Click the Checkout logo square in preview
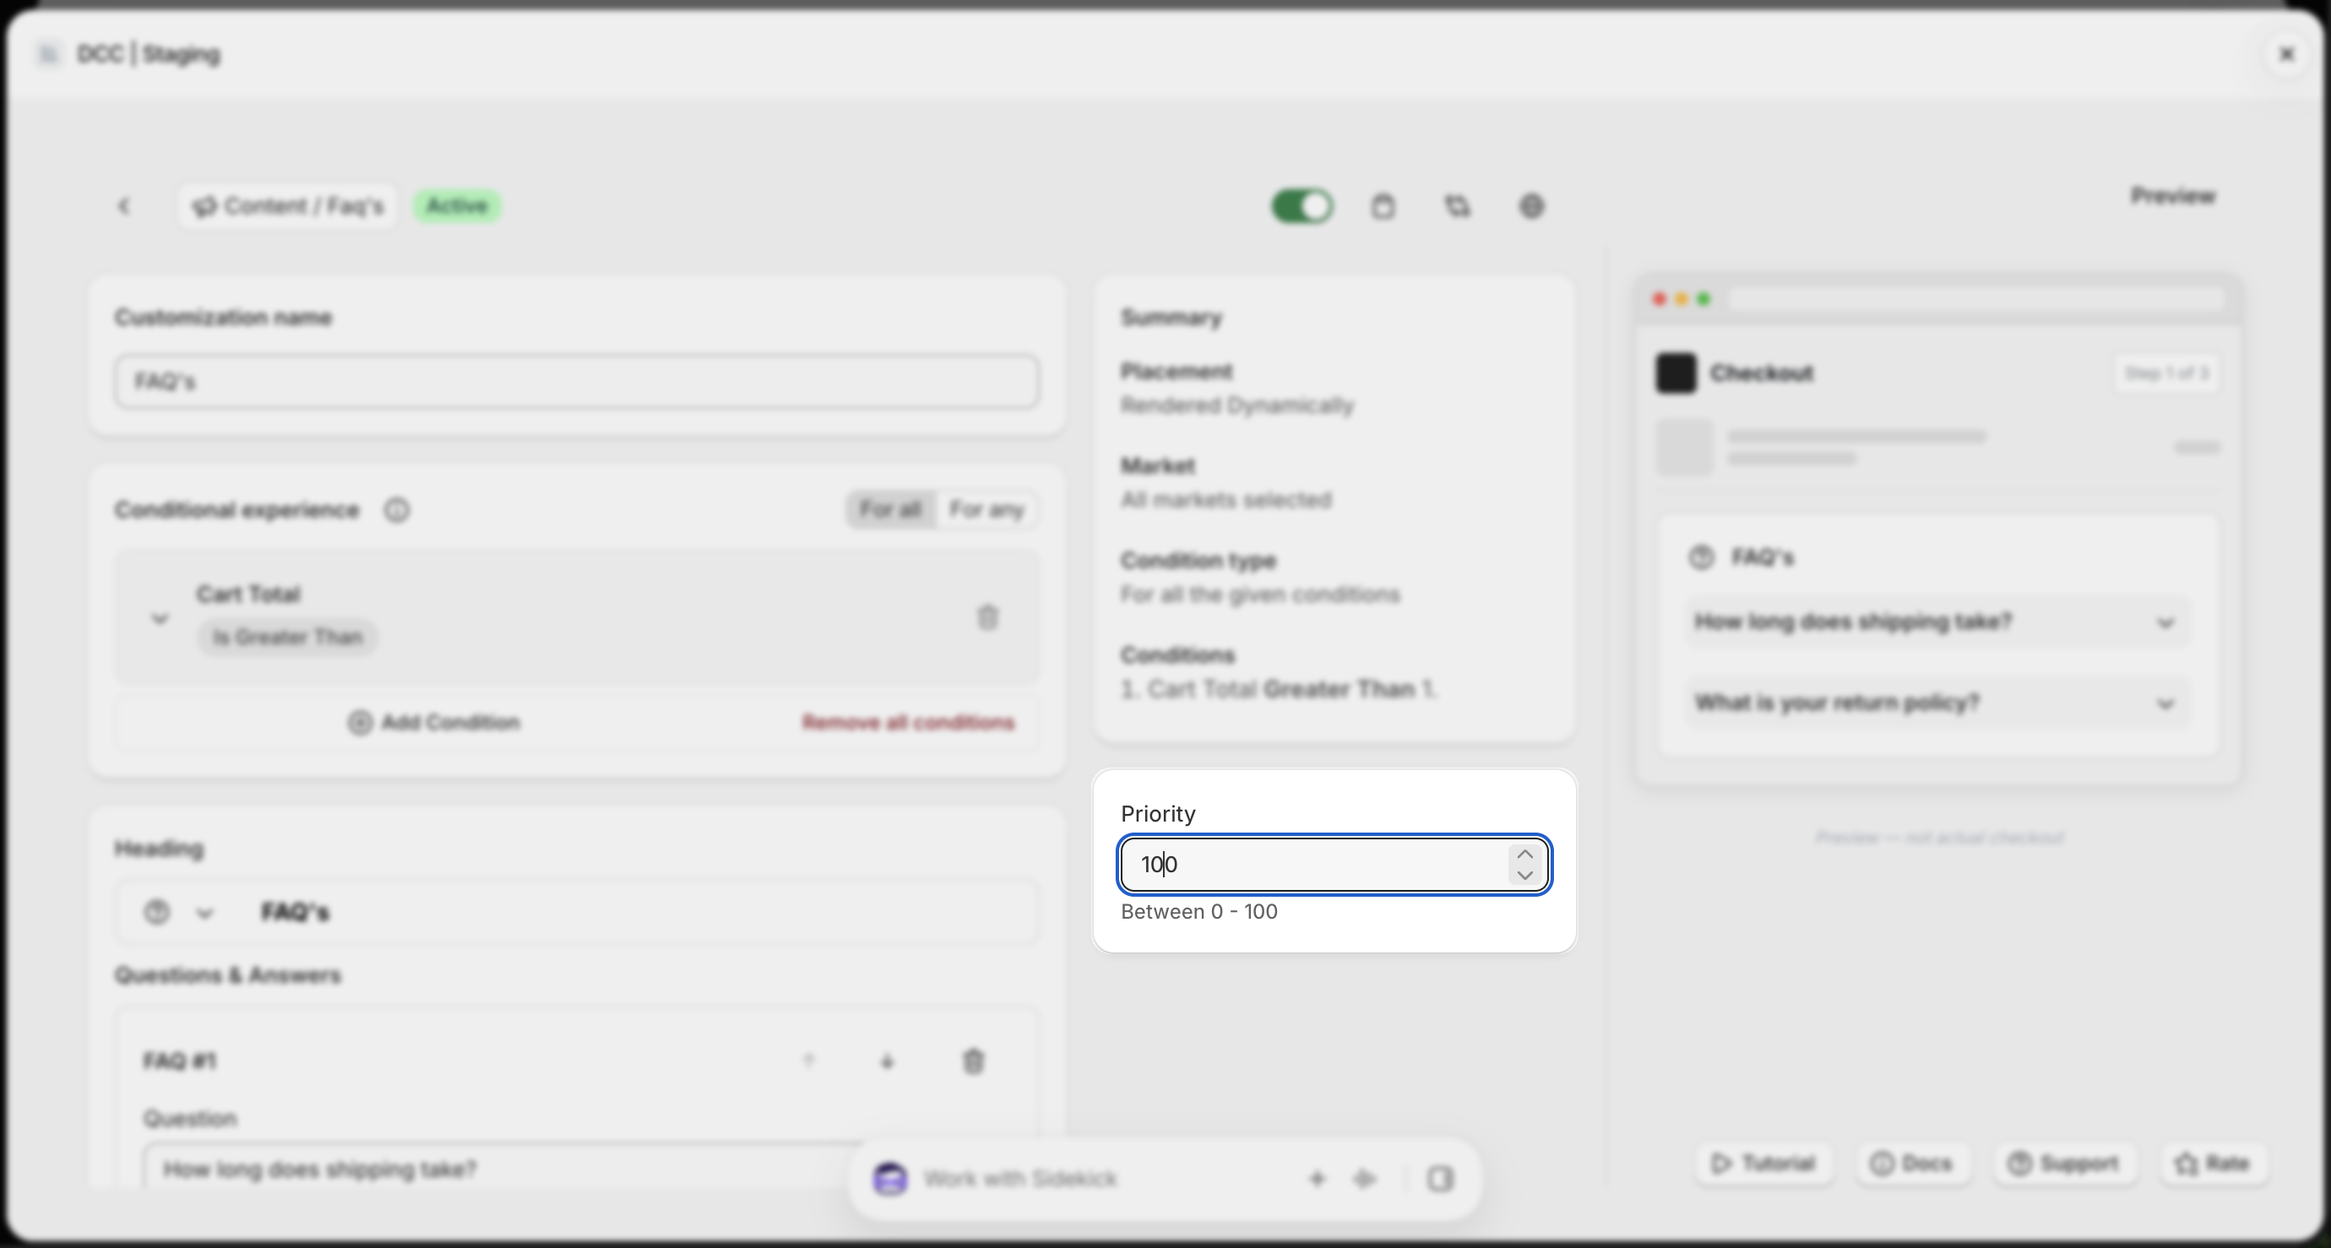 point(1676,373)
